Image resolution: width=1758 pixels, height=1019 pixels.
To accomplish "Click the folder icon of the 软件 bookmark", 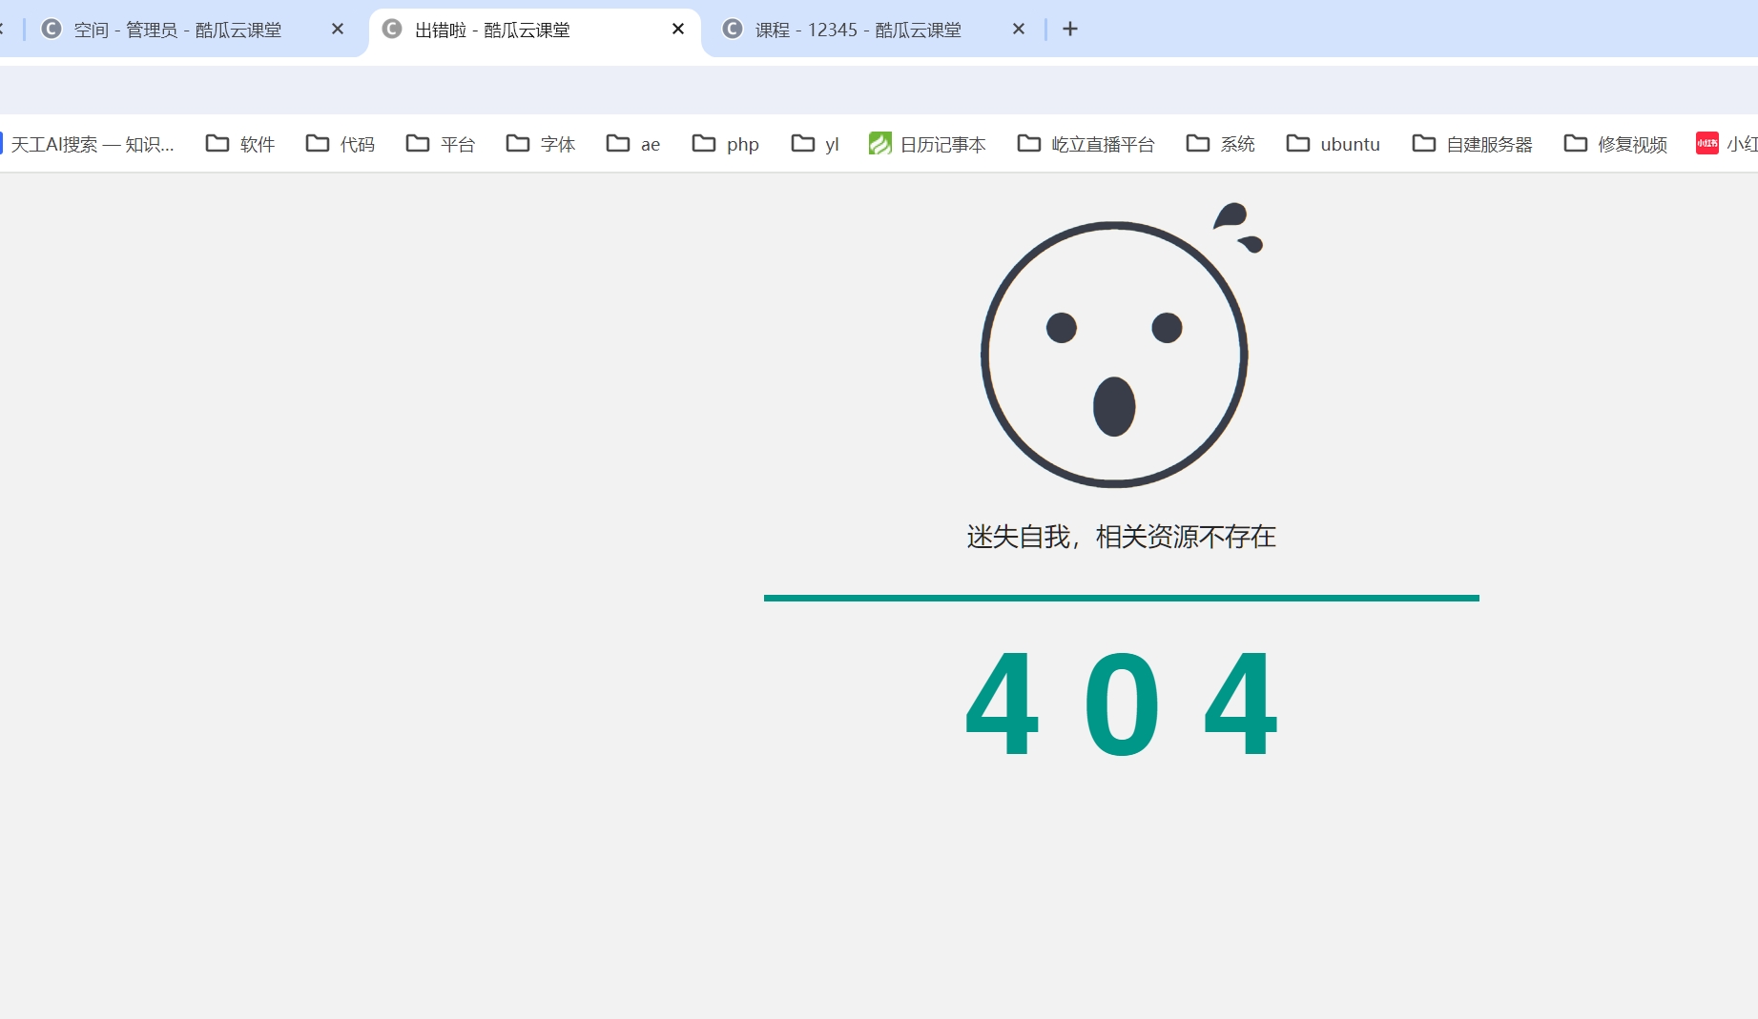I will [x=217, y=143].
